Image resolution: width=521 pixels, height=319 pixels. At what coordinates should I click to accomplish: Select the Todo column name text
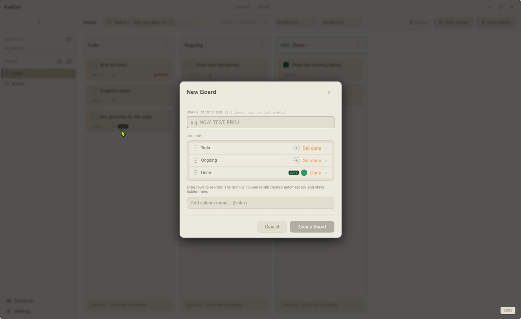(205, 148)
